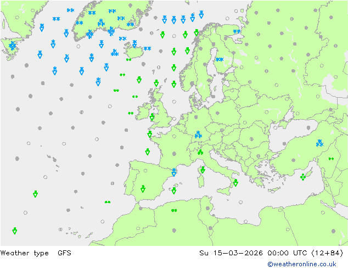Viewport: 348px width, 269px height.
Task: Click the rain shower symbol off Brittany coast
Action: point(150,134)
